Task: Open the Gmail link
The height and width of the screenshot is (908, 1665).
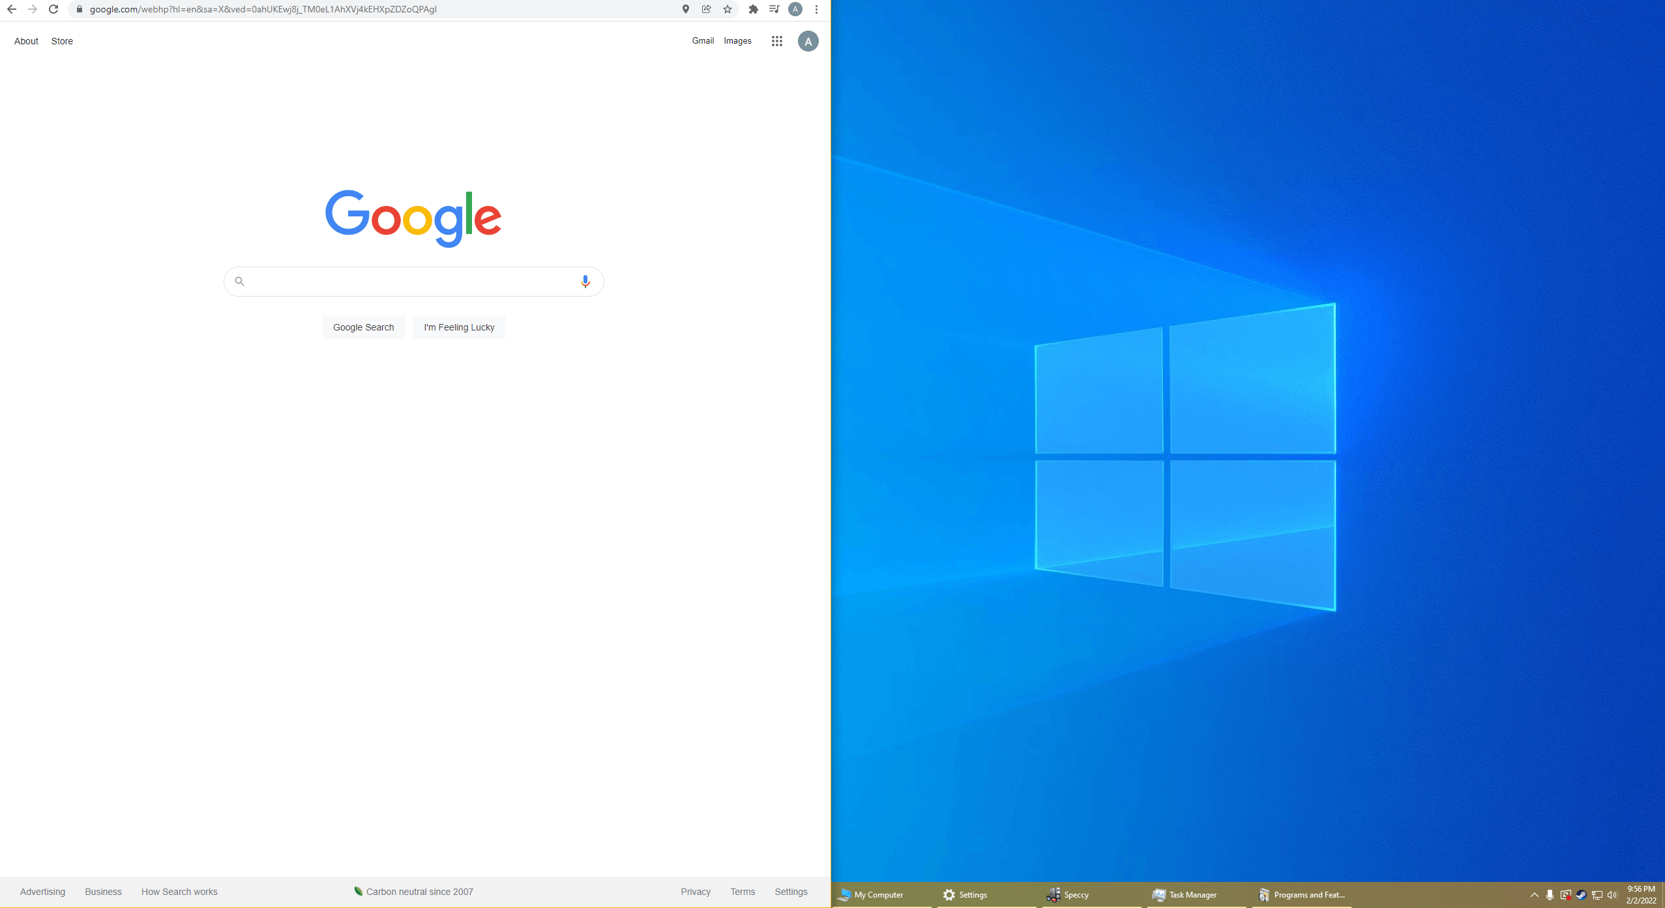Action: [x=703, y=40]
